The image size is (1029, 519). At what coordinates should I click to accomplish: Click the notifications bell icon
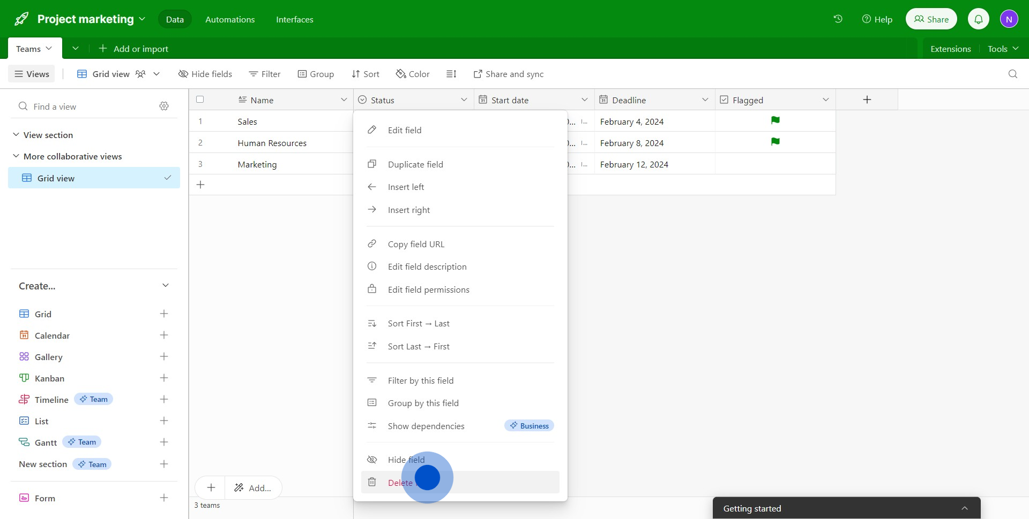(978, 19)
